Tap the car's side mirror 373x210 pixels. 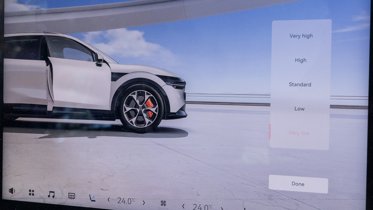(x=99, y=59)
